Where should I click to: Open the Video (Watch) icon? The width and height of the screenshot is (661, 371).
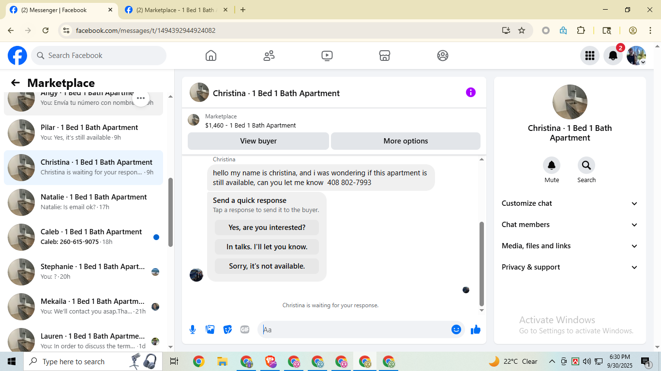[x=327, y=56]
